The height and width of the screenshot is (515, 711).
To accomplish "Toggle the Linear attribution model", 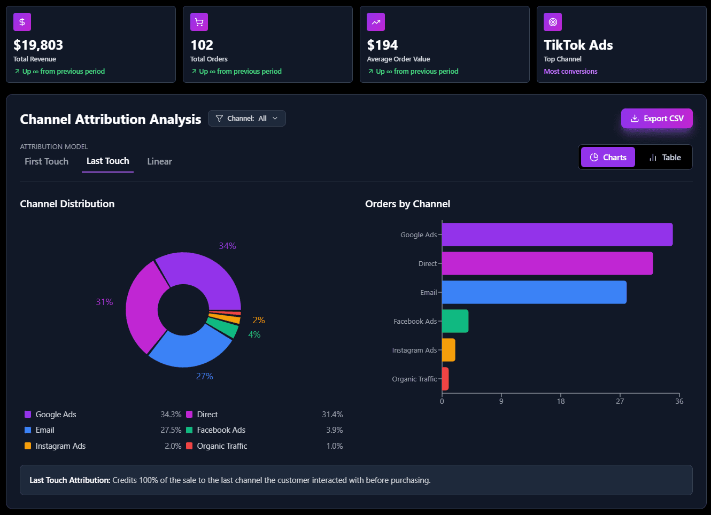I will click(x=159, y=161).
